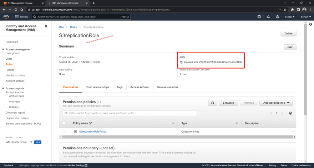The width and height of the screenshot is (314, 168).
Task: Check the S3replicationRolePolicy row checkbox
Action: coord(64,132)
